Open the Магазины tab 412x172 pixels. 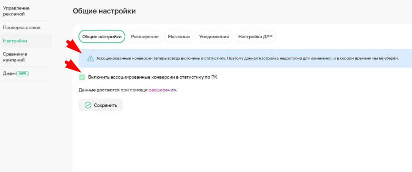point(179,37)
